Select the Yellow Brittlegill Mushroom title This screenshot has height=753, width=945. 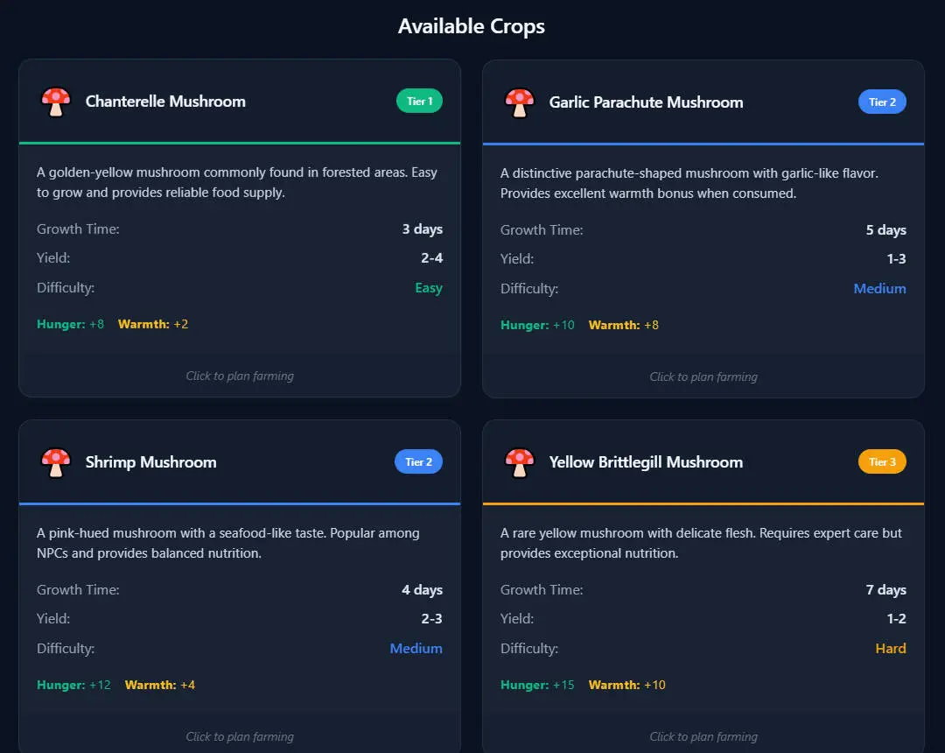646,462
